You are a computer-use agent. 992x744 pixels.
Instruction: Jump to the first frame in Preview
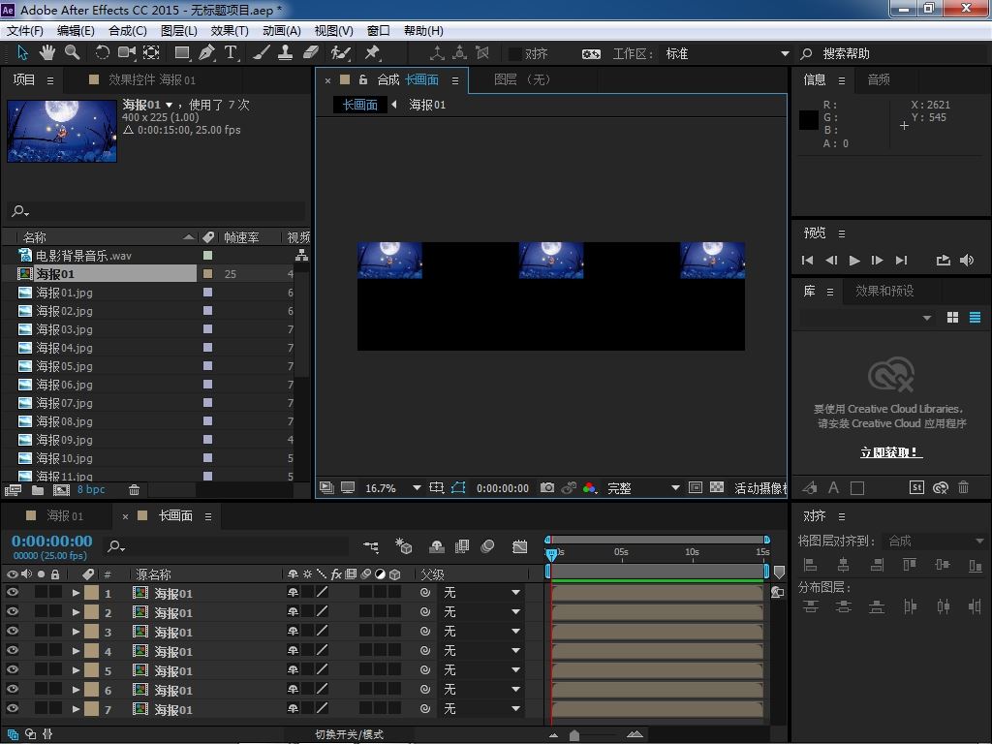807,260
